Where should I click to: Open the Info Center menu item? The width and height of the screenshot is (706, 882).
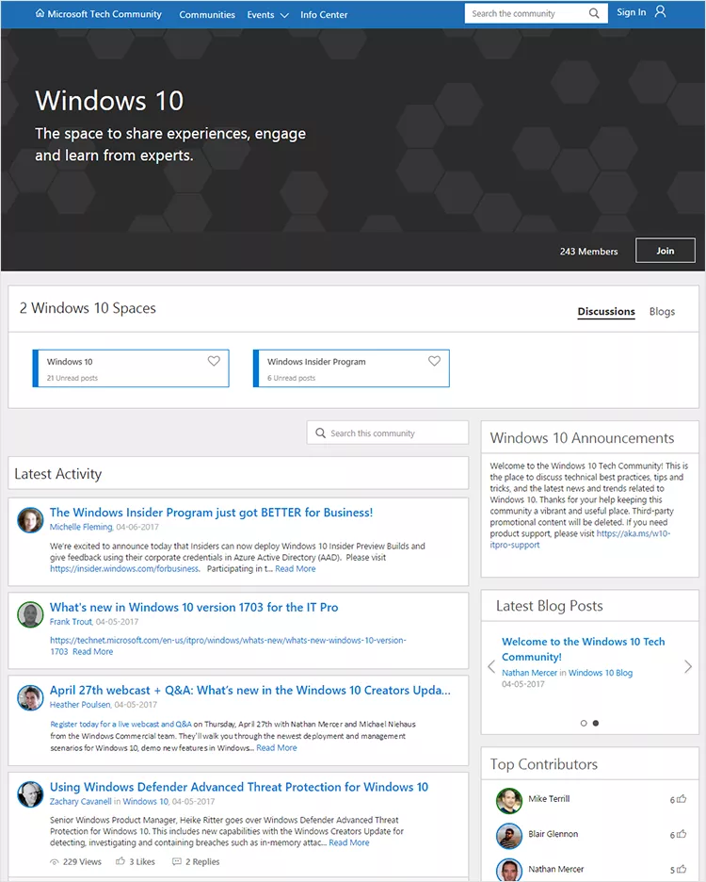click(324, 15)
